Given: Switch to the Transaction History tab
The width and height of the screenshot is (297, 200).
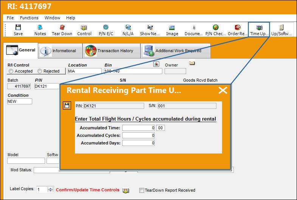Looking at the screenshot, I should [x=111, y=51].
